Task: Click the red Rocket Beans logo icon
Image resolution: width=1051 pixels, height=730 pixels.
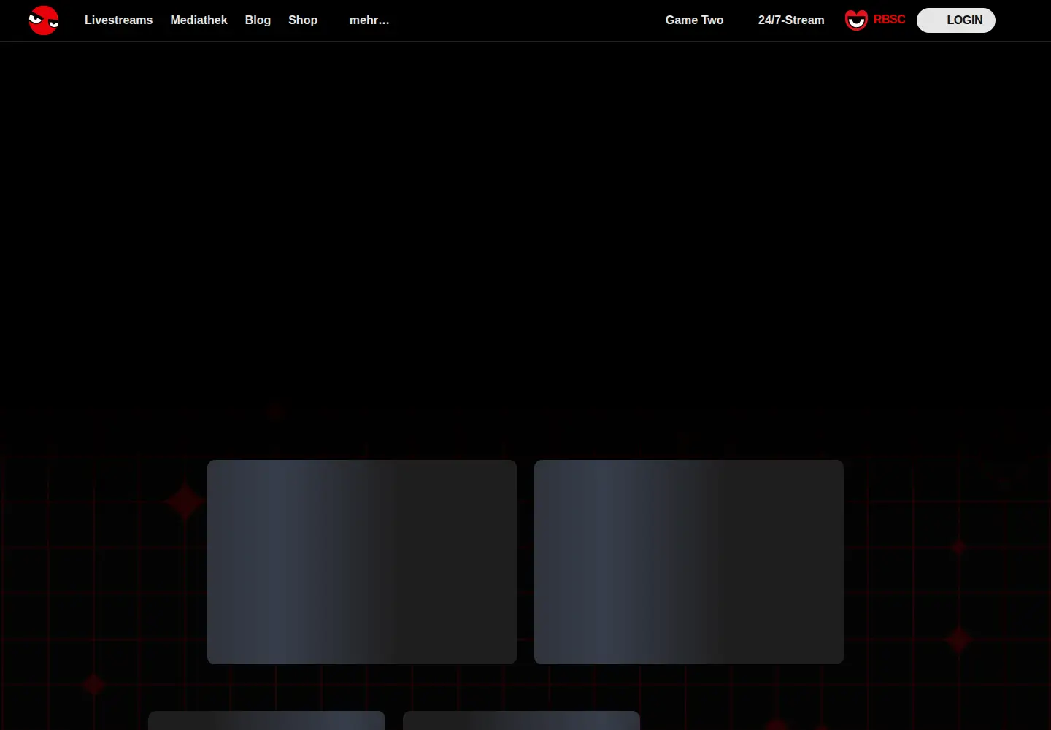Action: click(x=44, y=20)
